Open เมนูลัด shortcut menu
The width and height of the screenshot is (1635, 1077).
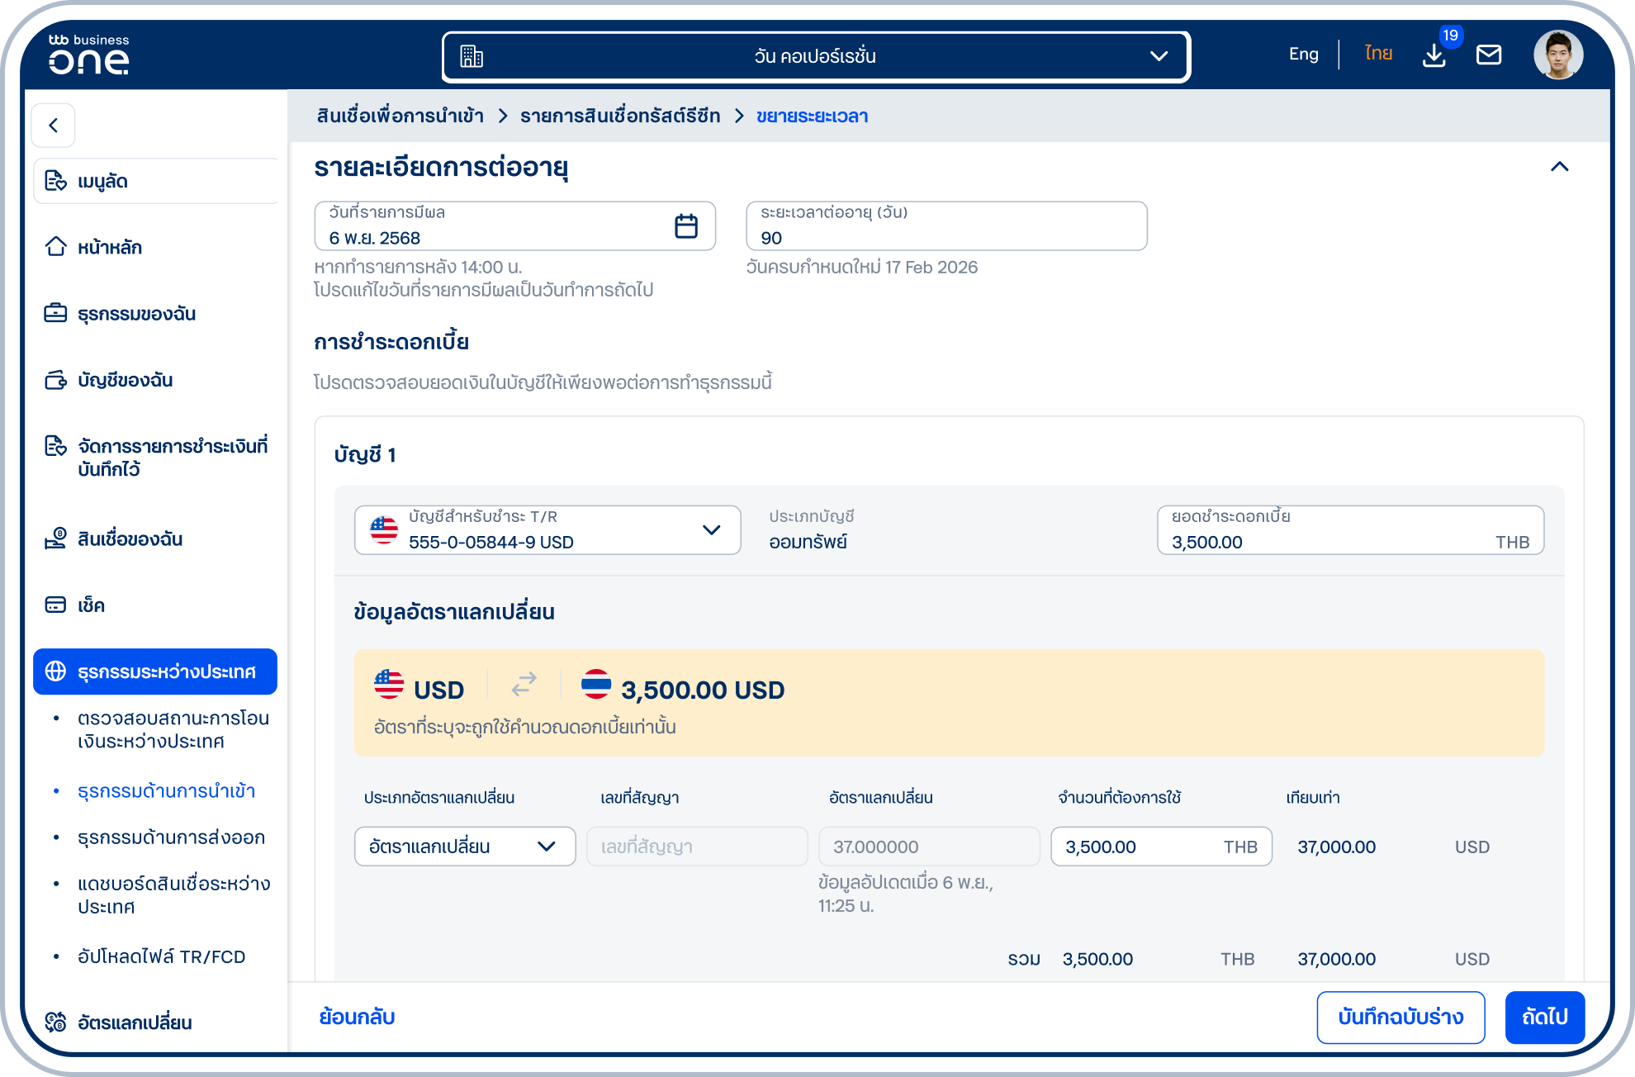pos(155,181)
